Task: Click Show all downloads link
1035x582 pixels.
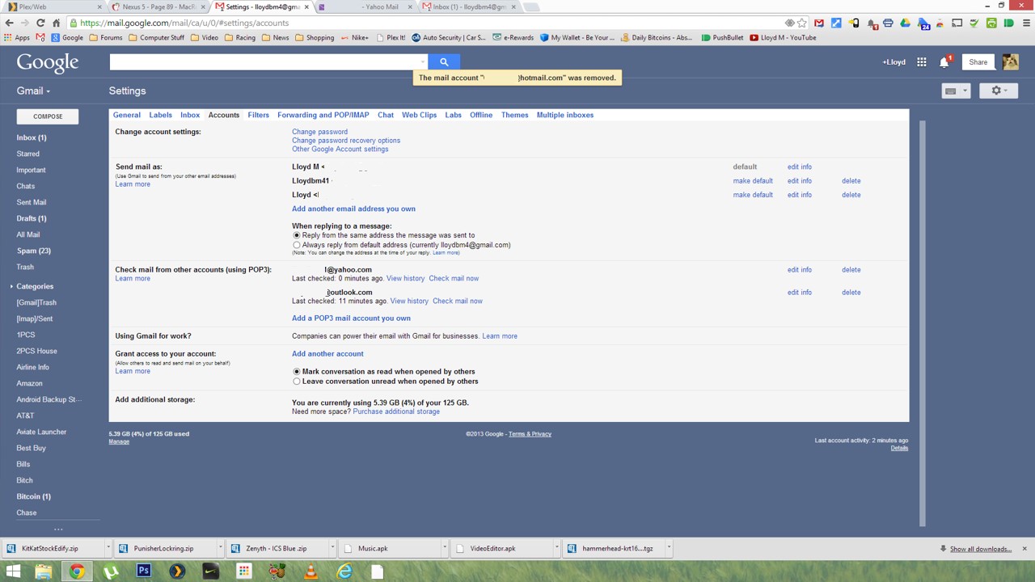Action: (x=981, y=549)
